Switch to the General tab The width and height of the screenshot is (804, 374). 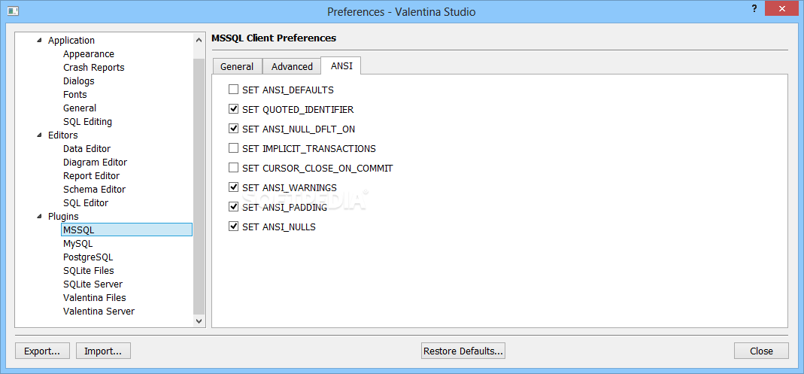tap(237, 66)
